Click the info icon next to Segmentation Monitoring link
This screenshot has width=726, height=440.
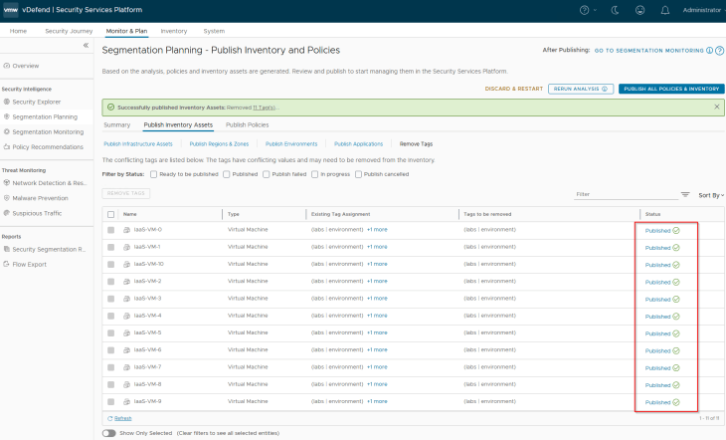708,50
